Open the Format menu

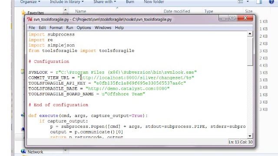[x=56, y=28]
